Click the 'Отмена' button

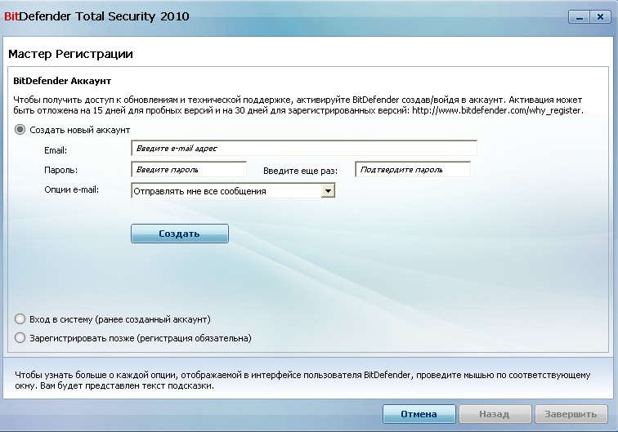coord(419,414)
